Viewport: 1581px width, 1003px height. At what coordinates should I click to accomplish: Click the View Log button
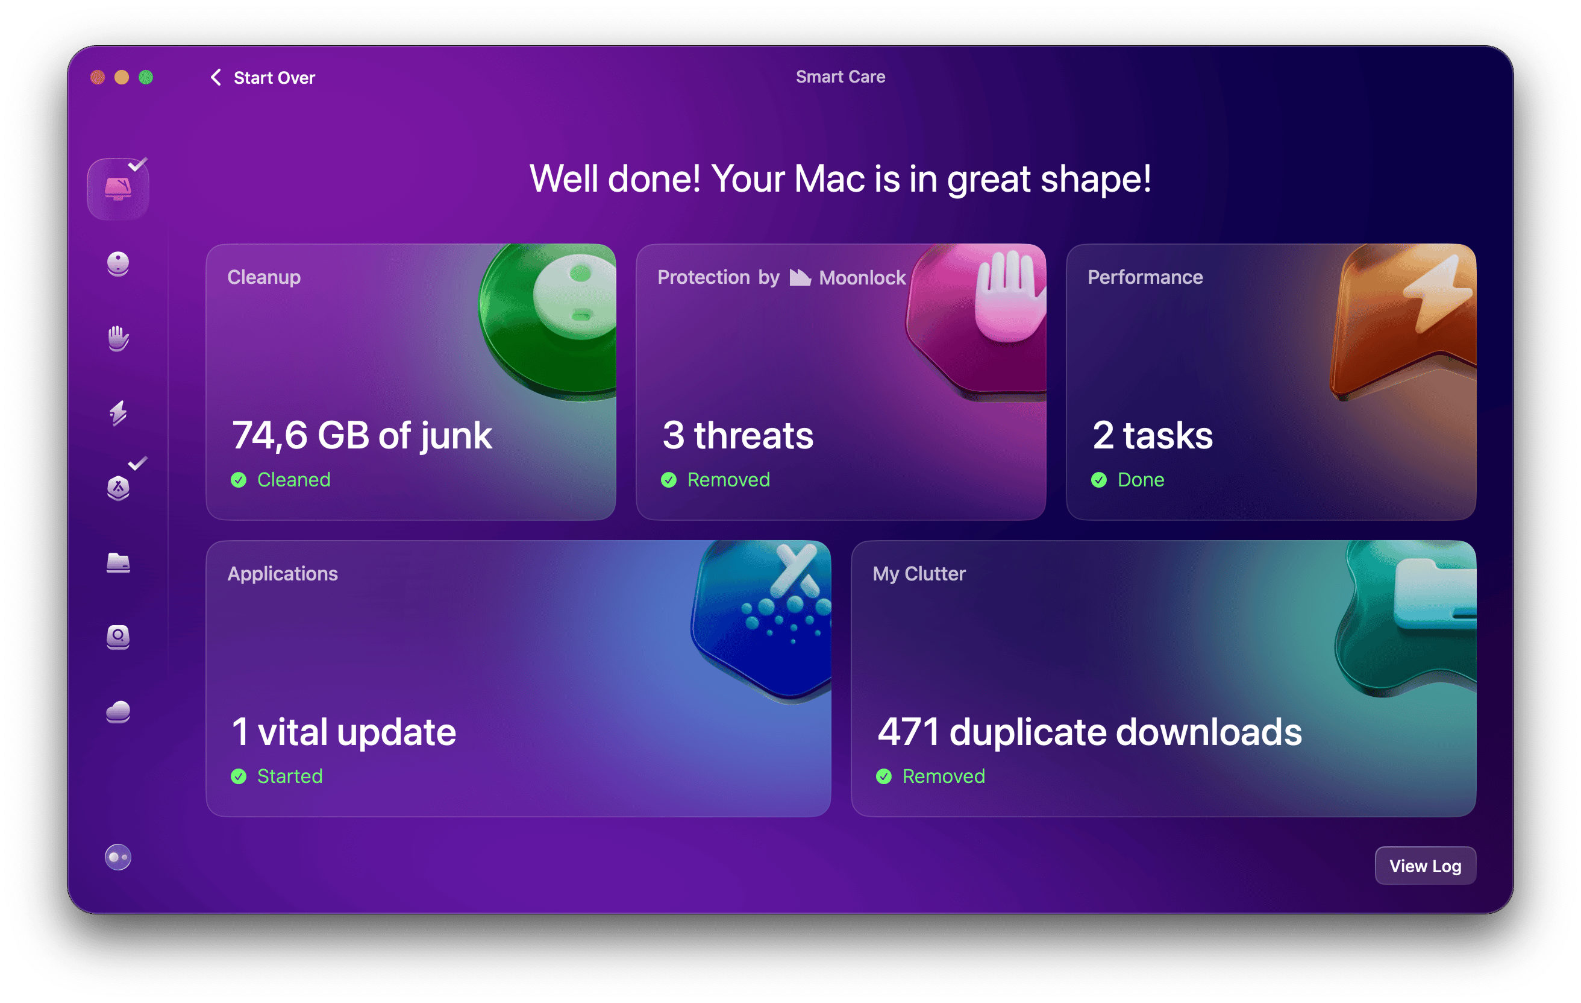[x=1426, y=866]
